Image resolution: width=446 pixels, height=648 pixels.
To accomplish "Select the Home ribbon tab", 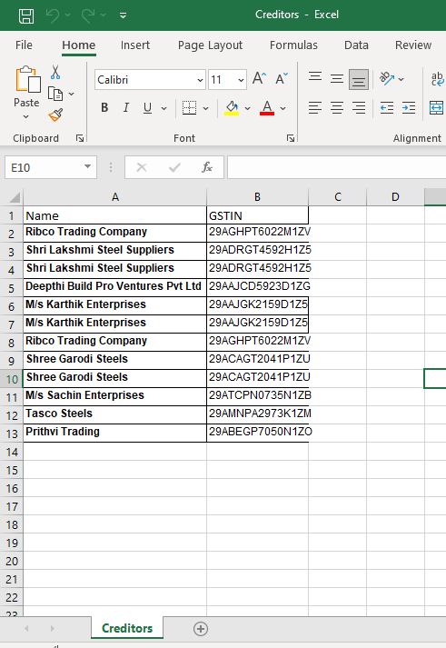I will [x=78, y=45].
